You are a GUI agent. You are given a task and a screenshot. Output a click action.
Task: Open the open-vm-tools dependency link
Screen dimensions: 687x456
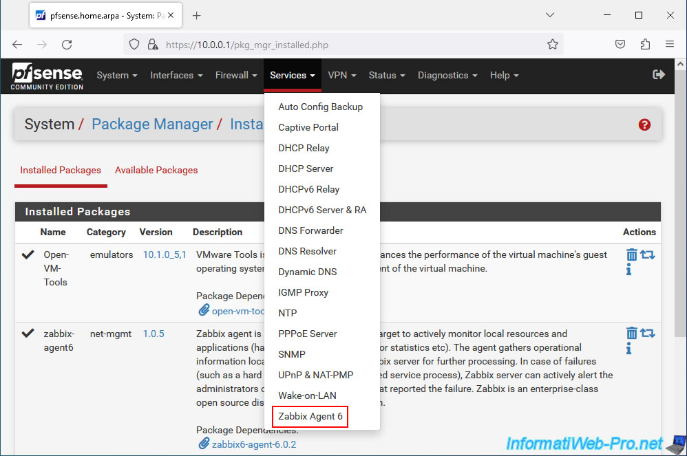pyautogui.click(x=238, y=311)
